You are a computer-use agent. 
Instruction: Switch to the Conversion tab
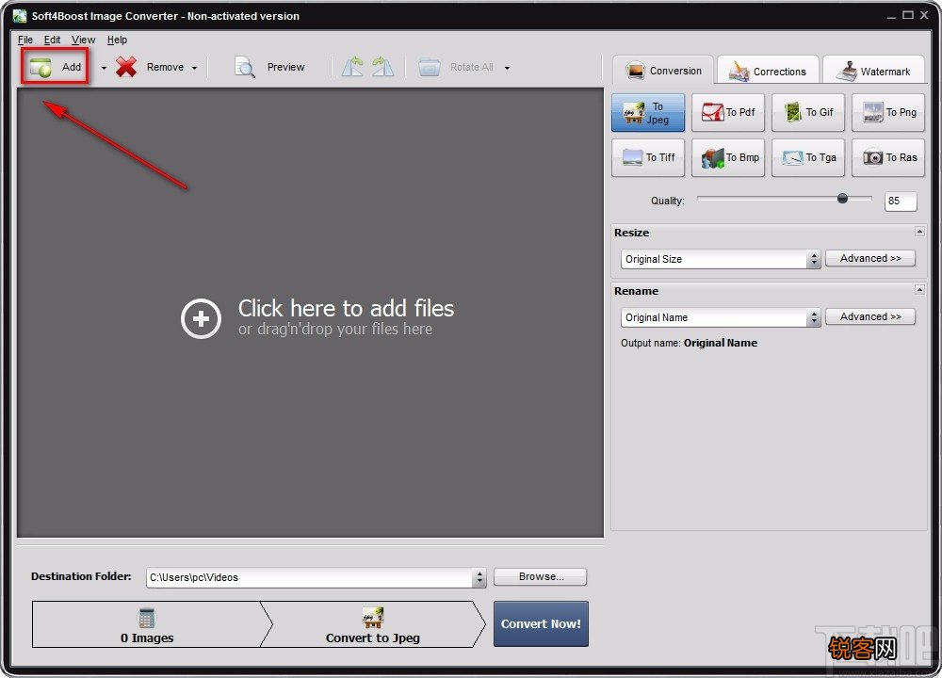click(x=663, y=71)
